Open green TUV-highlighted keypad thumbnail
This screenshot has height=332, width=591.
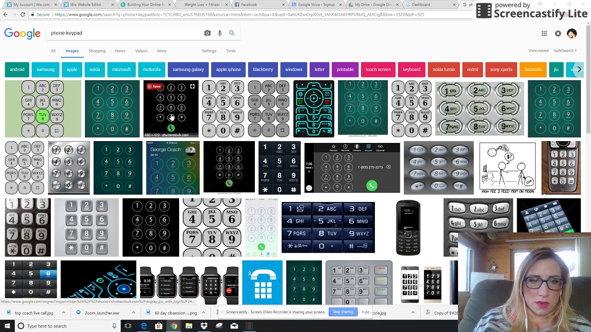(43, 109)
